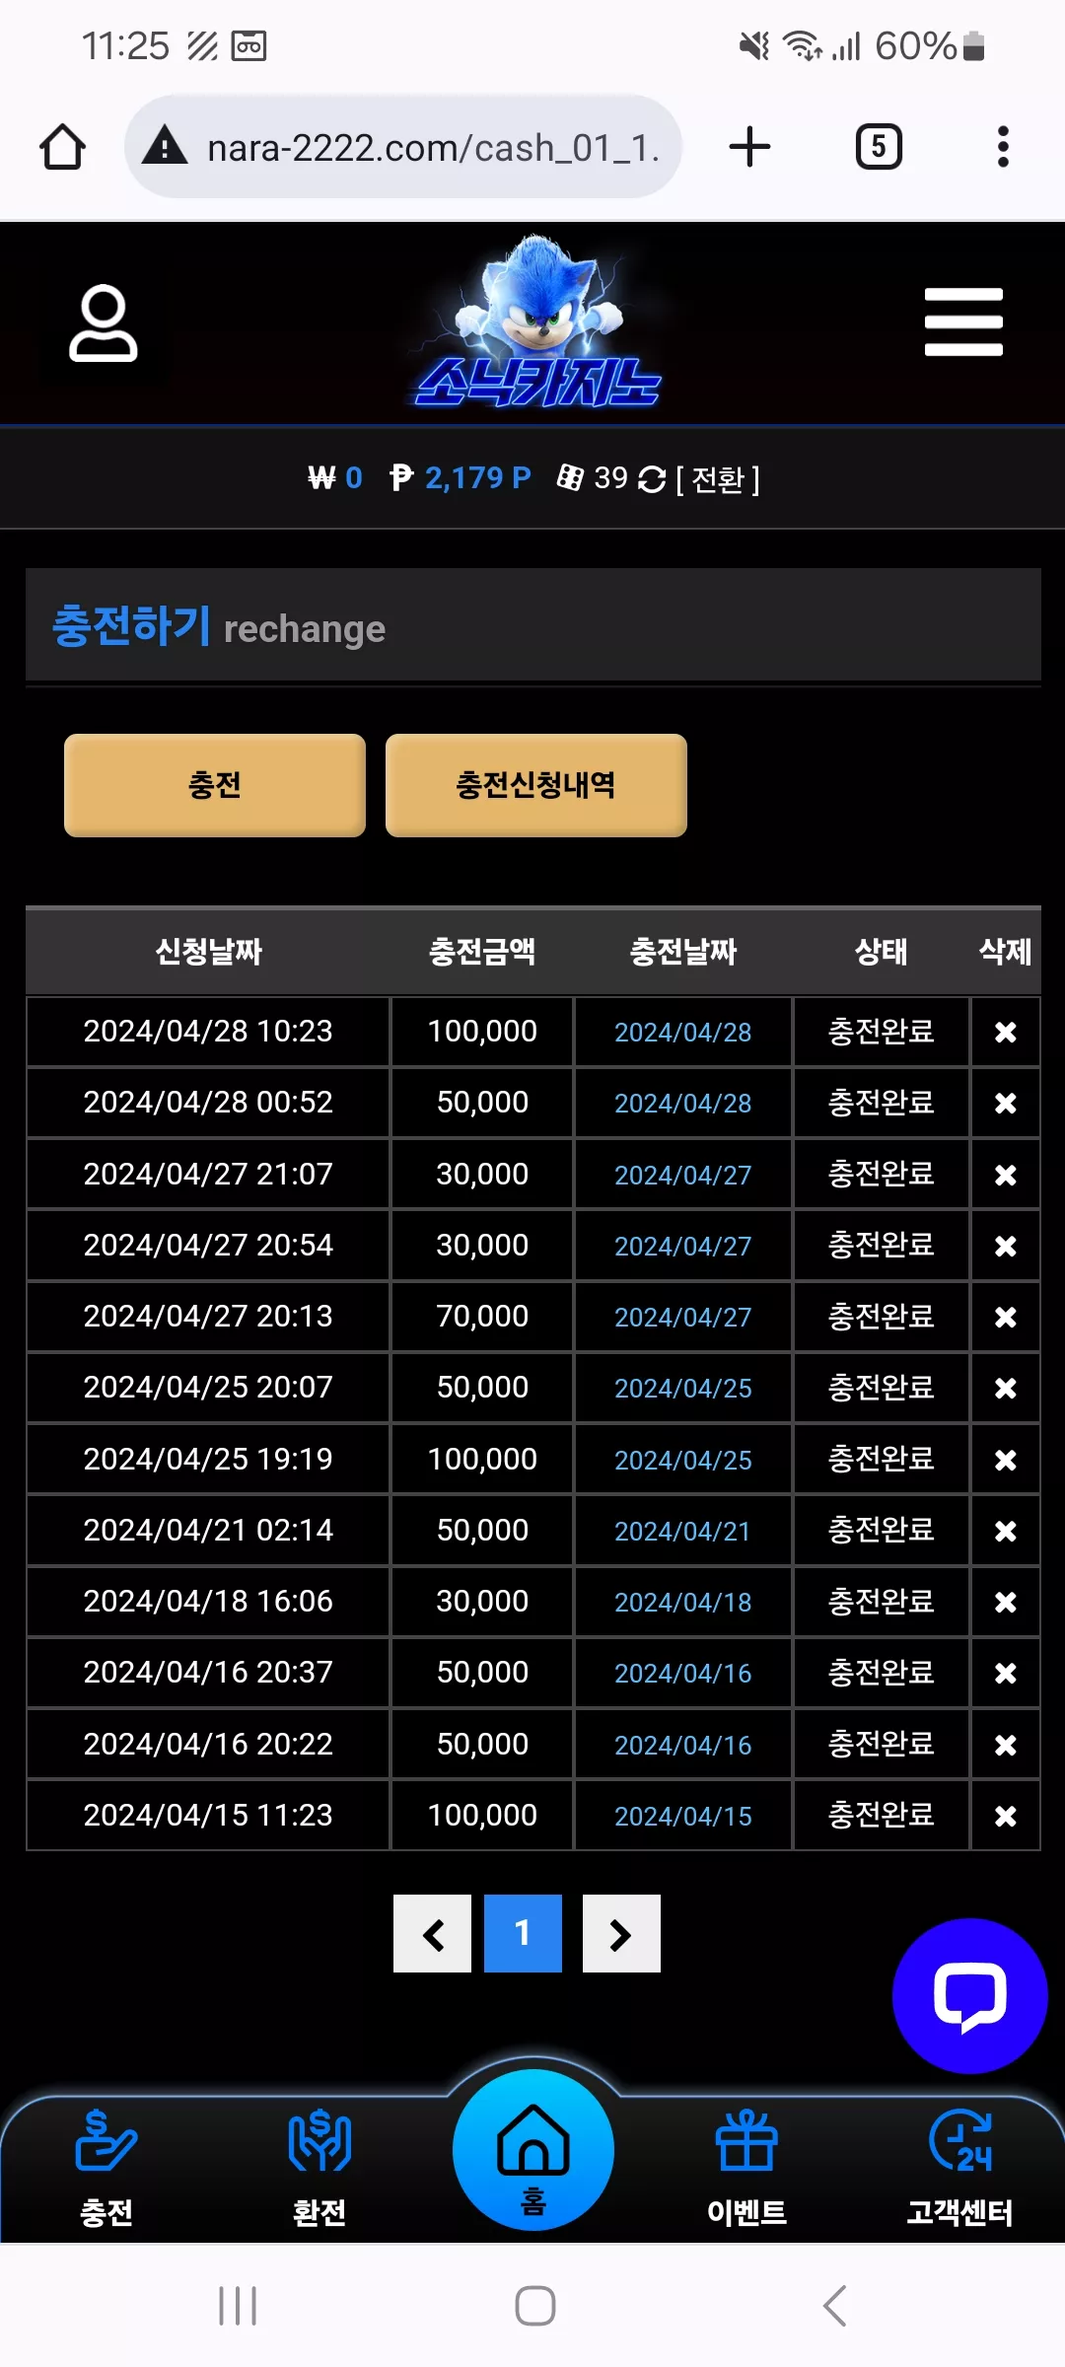Viewport: 1065px width, 2367px height.
Task: Open browser tab switcher showing 5
Action: point(879,147)
